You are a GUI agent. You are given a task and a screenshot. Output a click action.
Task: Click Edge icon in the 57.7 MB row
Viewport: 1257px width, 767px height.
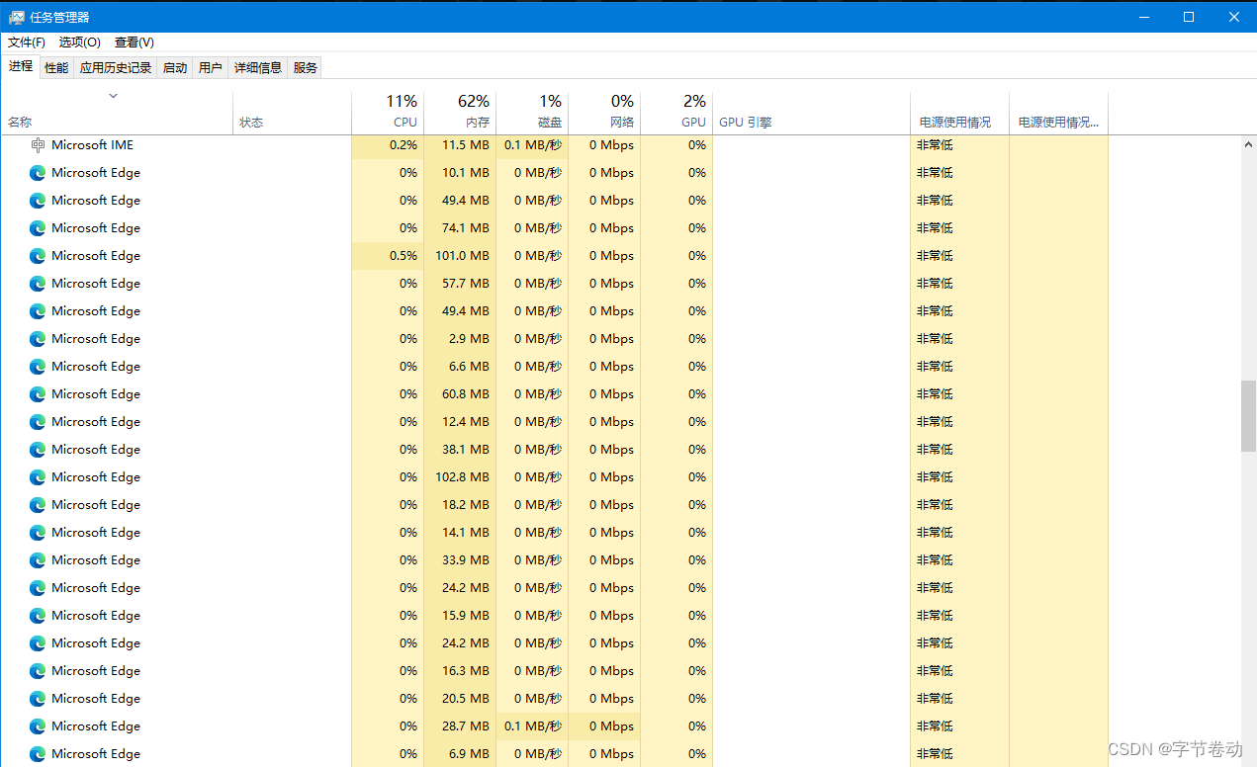(x=38, y=284)
